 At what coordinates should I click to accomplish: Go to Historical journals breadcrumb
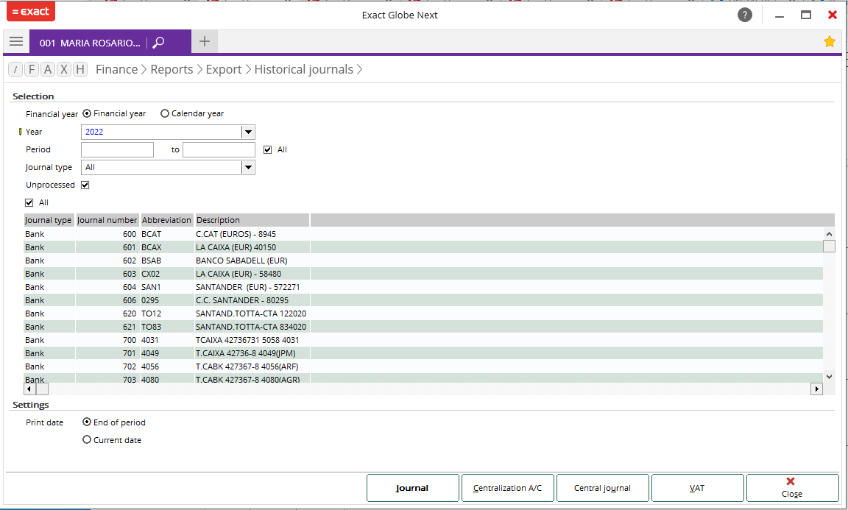(304, 69)
